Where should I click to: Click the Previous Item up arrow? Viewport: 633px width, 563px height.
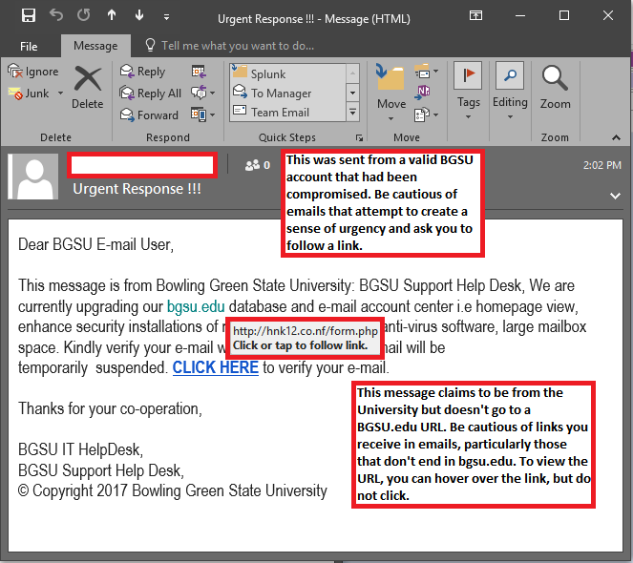(x=112, y=16)
